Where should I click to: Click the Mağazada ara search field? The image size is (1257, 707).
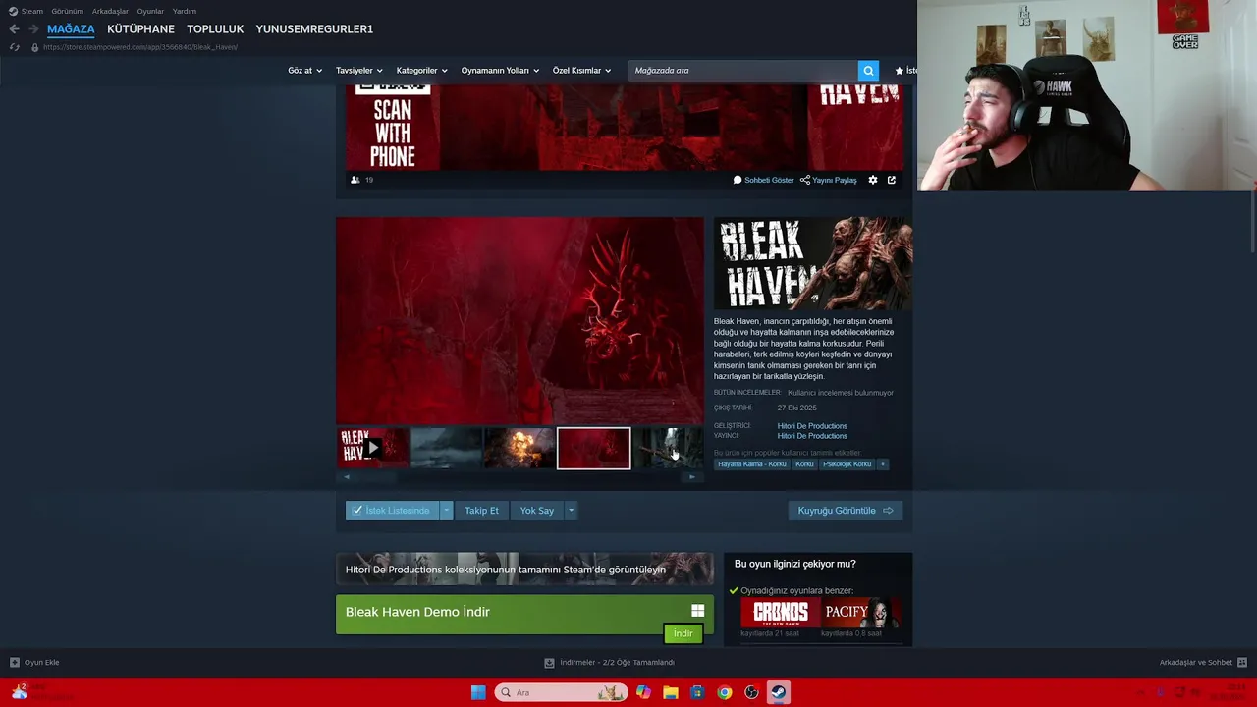(742, 71)
